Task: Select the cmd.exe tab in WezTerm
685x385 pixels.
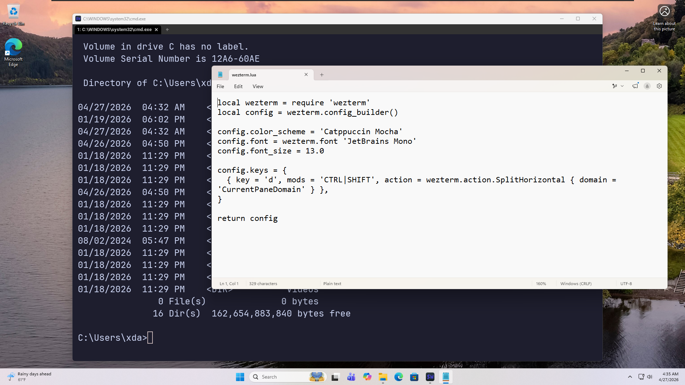Action: point(118,30)
